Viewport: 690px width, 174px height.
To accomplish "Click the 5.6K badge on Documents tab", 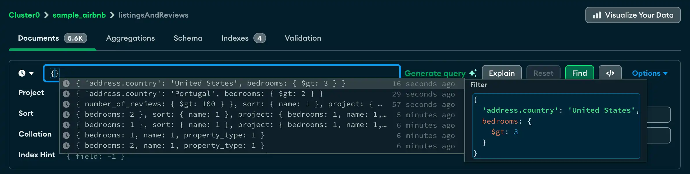I will 75,38.
